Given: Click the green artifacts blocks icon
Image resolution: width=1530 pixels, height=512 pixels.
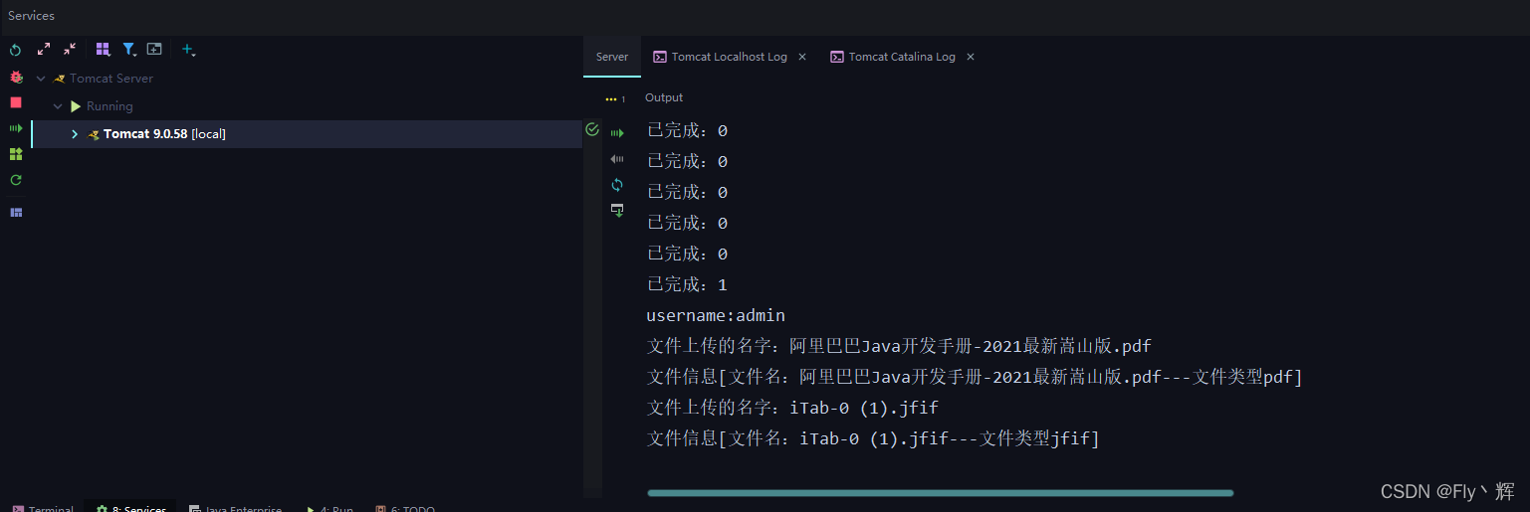Looking at the screenshot, I should [16, 154].
